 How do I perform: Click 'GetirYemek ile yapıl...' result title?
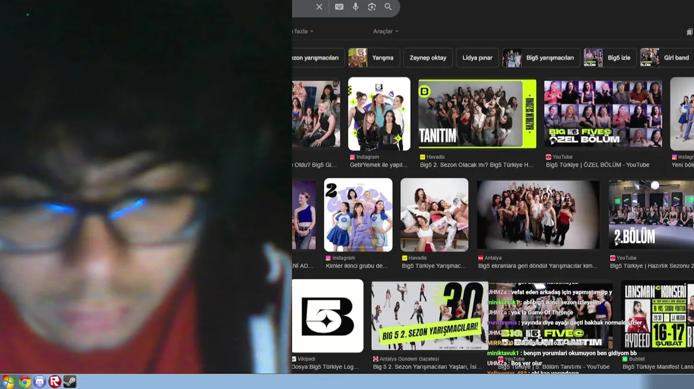pyautogui.click(x=379, y=165)
